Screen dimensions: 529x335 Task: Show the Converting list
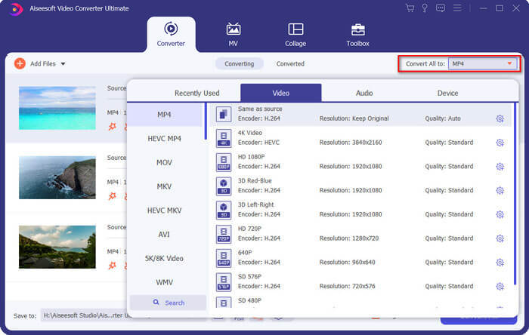point(240,63)
